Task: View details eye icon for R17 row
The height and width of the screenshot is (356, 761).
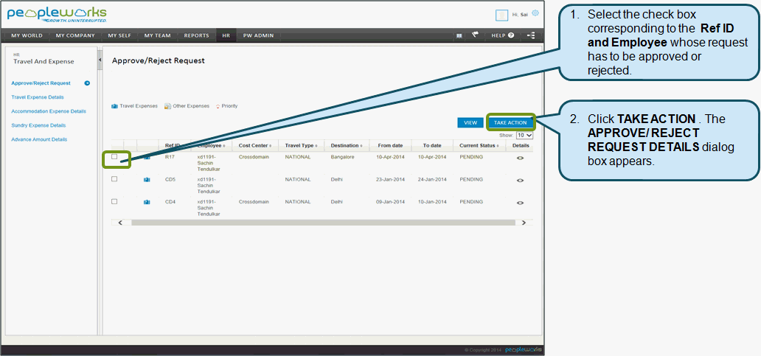Action: [520, 158]
